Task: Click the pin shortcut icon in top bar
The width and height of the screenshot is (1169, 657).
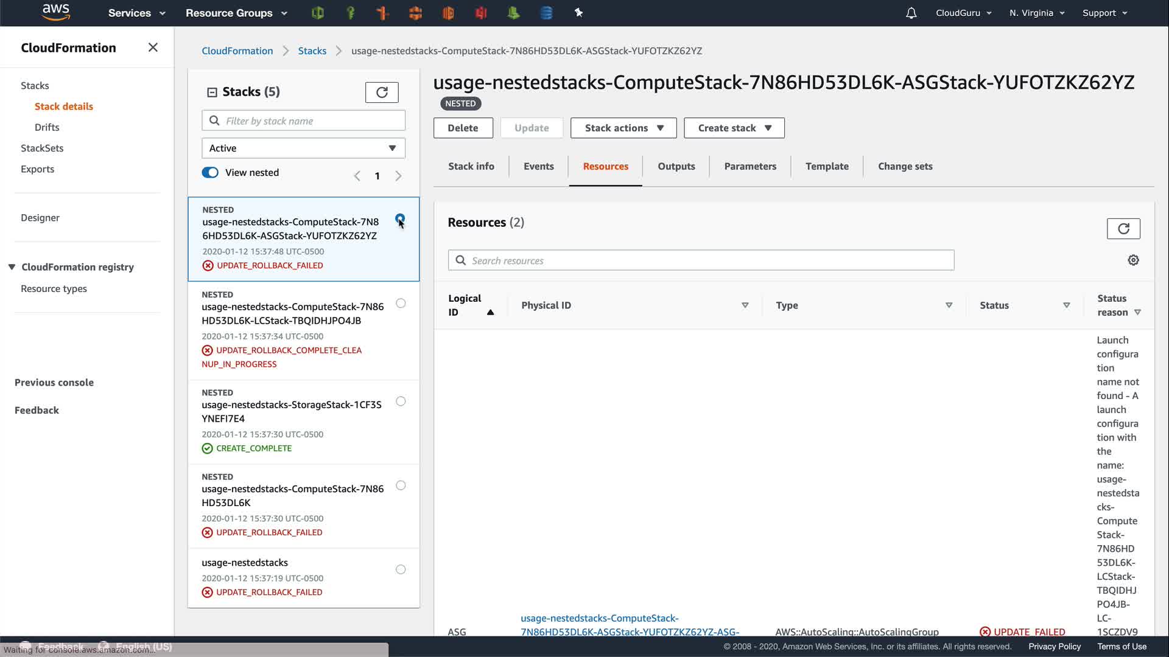Action: click(578, 13)
